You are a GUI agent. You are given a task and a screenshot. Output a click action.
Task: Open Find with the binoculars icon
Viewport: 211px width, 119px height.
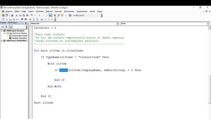click(x=27, y=16)
